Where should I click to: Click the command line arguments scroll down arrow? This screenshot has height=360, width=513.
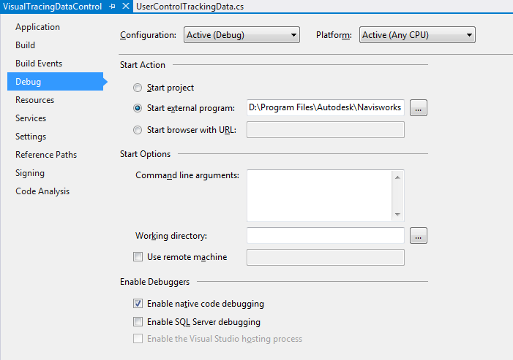click(397, 215)
